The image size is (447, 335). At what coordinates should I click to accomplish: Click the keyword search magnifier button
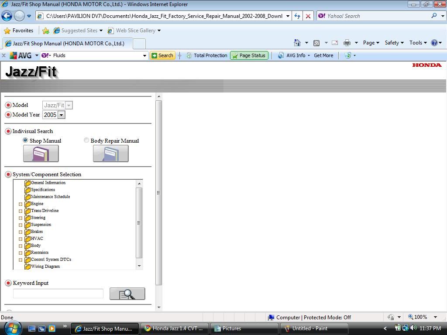point(127,294)
